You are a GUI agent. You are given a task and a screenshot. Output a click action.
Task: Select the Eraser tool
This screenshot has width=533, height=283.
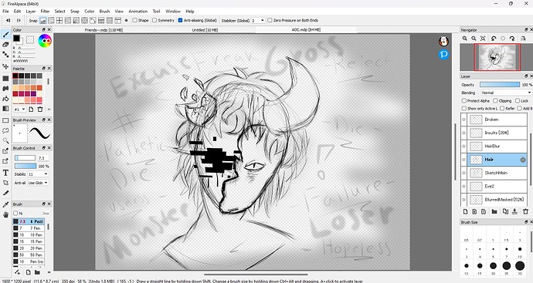[x=5, y=45]
